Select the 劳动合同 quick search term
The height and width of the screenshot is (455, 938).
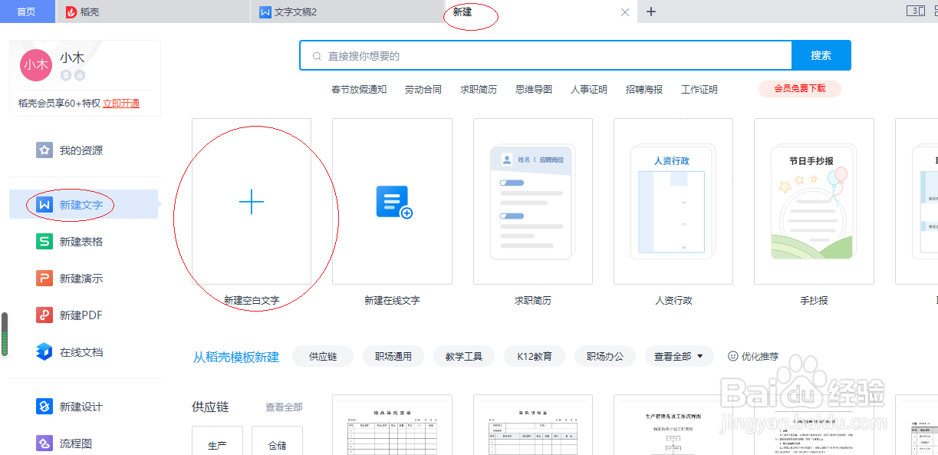pyautogui.click(x=422, y=89)
